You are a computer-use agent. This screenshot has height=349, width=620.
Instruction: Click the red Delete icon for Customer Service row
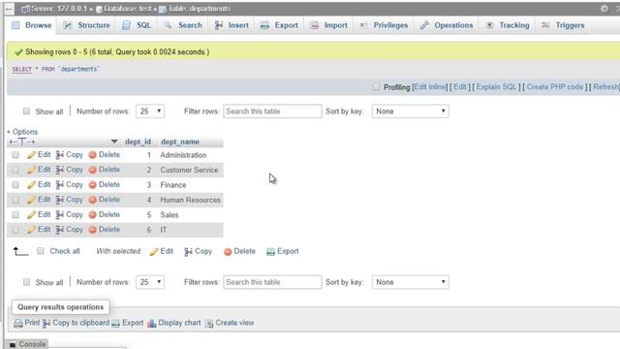pos(93,170)
